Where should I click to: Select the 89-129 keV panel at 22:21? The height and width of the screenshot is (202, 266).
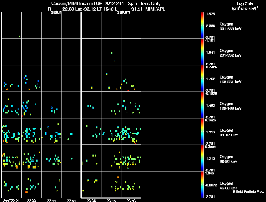click(x=12, y=131)
